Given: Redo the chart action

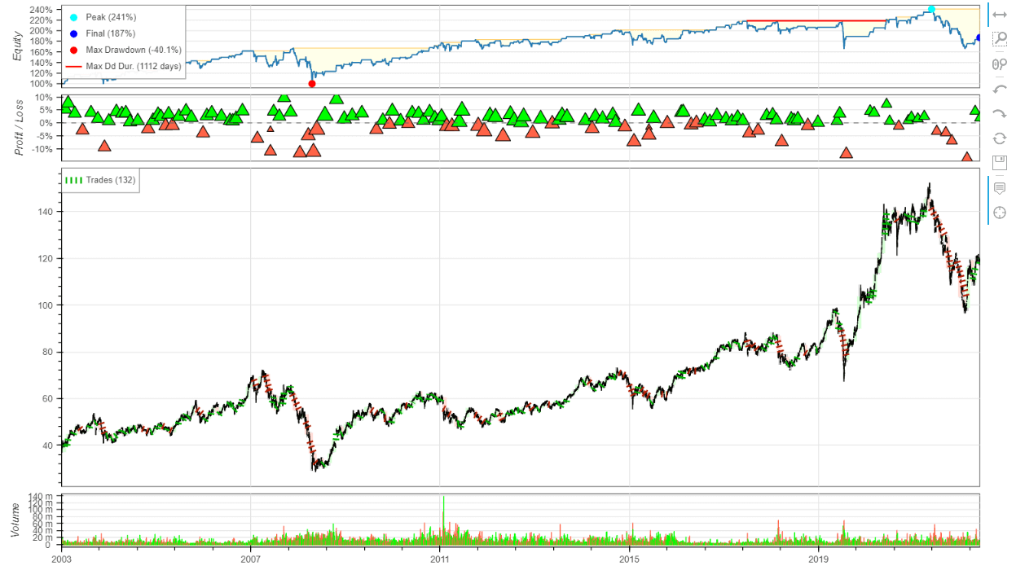Looking at the screenshot, I should [x=1000, y=113].
